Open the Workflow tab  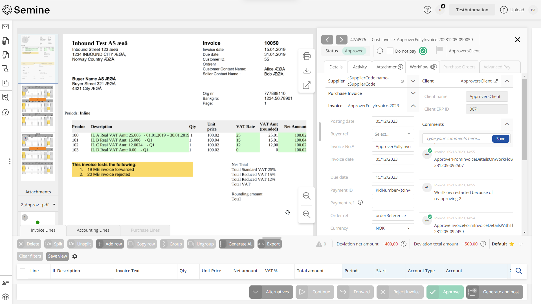pyautogui.click(x=419, y=67)
